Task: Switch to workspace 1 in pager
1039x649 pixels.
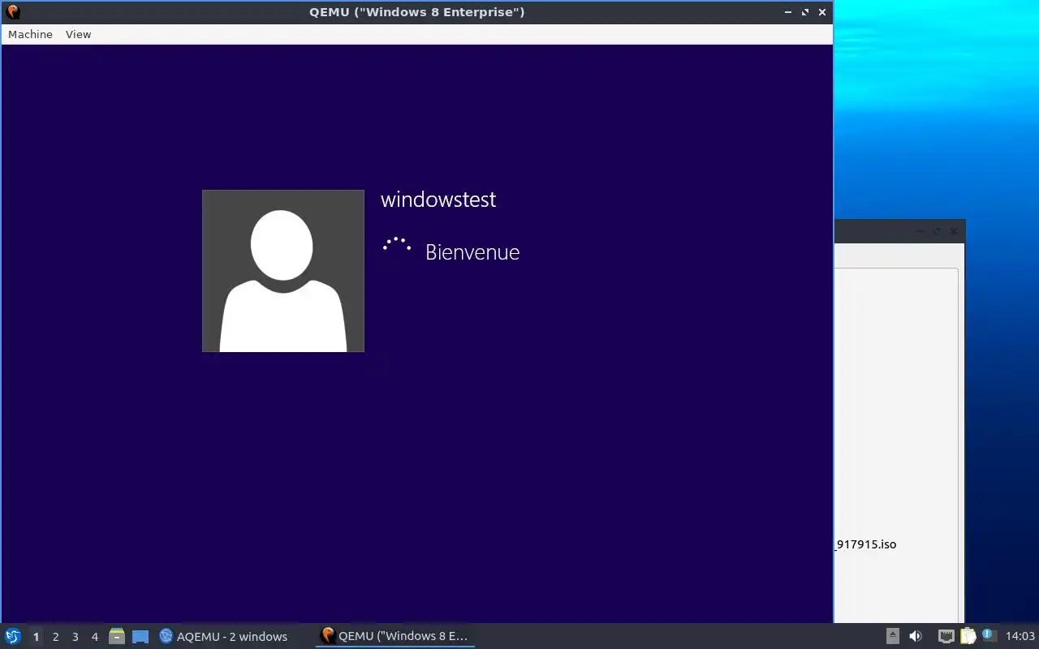Action: tap(36, 637)
